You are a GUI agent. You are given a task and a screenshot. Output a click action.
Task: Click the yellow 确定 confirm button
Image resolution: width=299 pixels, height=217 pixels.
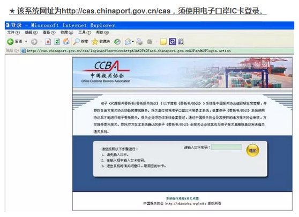tap(253, 150)
